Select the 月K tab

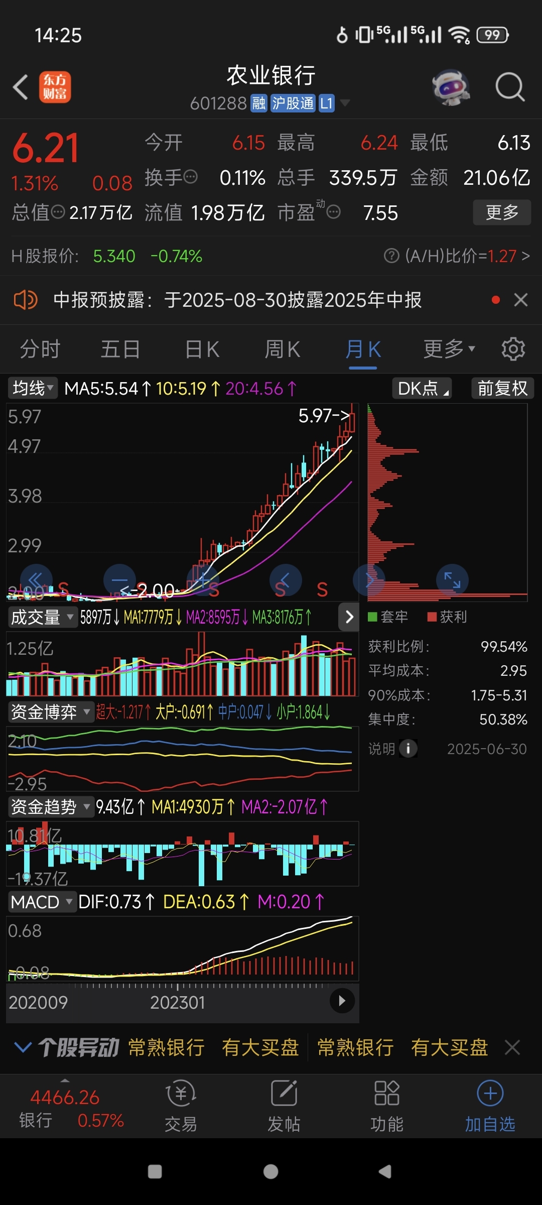point(363,349)
